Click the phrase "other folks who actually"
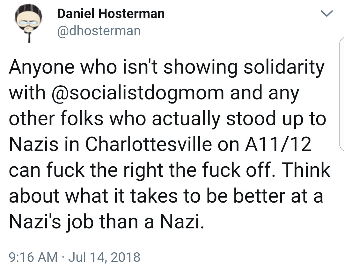Viewport: 344px width, 280px height. (114, 118)
